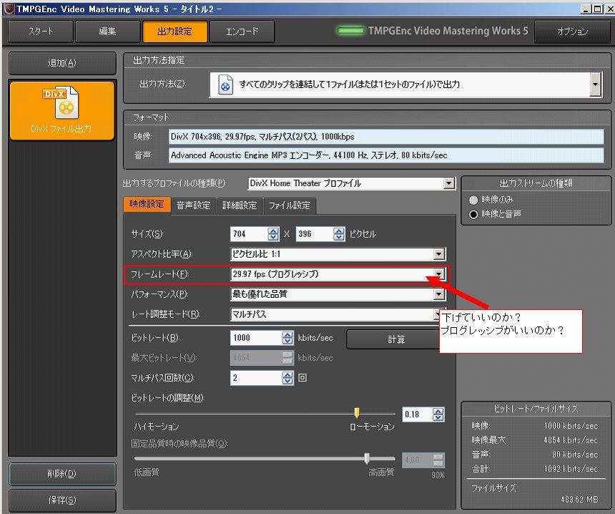Click the ビットレートの調整 slider handle

[357, 412]
